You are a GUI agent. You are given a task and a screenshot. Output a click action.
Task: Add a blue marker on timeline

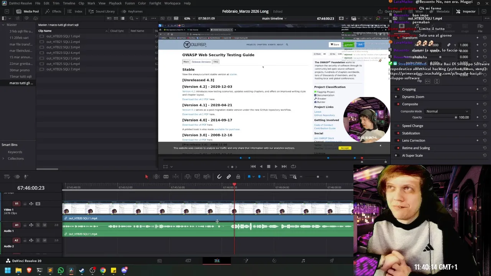[x=259, y=177]
